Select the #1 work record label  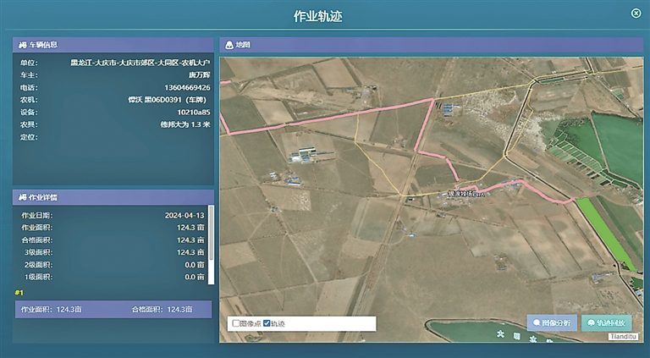[19, 293]
